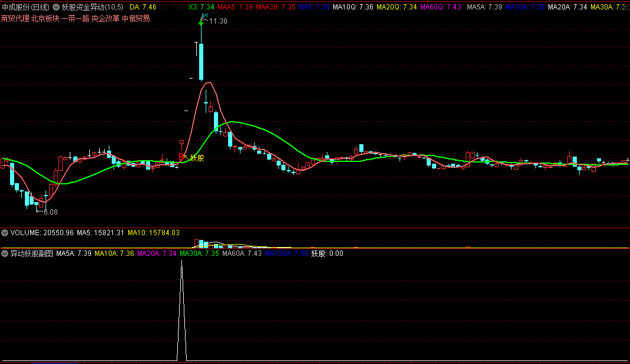The image size is (630, 364).
Task: Select the MA60Q: 7.43 header value
Action: coord(440,7)
